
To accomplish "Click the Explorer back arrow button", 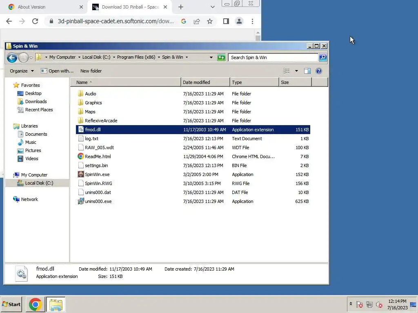I will pyautogui.click(x=12, y=57).
